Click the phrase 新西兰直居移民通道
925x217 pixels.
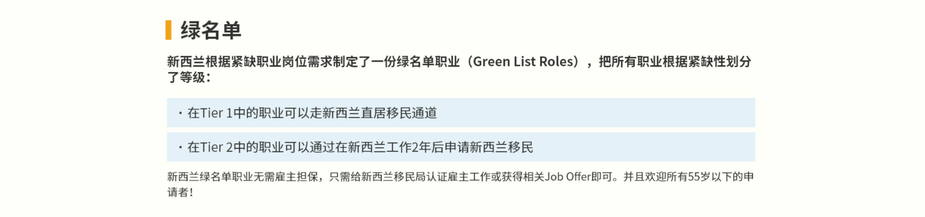[x=379, y=113]
